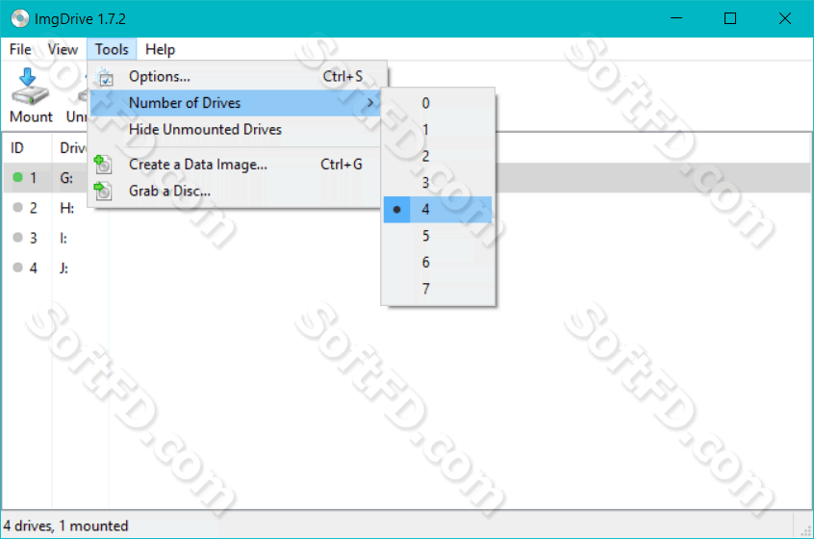Set number of drives to 7
This screenshot has height=539, width=814.
point(438,289)
